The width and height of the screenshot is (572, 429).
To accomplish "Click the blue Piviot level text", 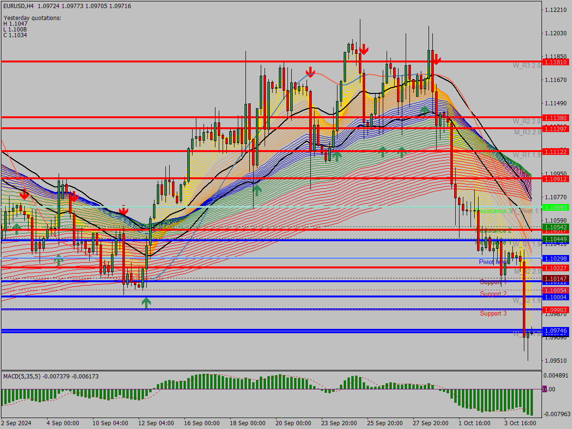I will (x=492, y=262).
